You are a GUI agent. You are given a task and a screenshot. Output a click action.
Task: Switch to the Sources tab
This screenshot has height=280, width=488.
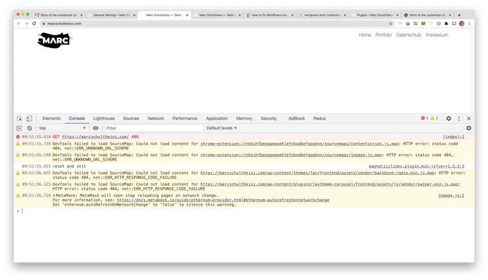pyautogui.click(x=131, y=119)
